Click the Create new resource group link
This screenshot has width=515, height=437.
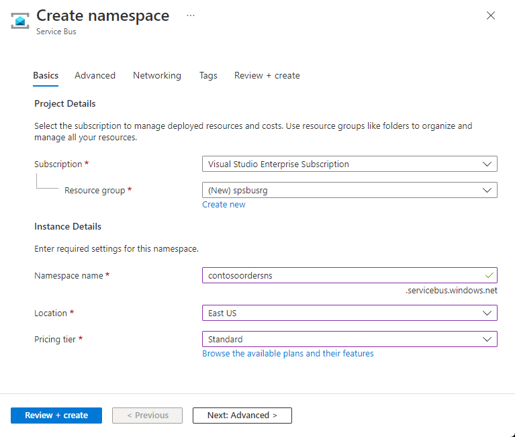[x=224, y=205]
